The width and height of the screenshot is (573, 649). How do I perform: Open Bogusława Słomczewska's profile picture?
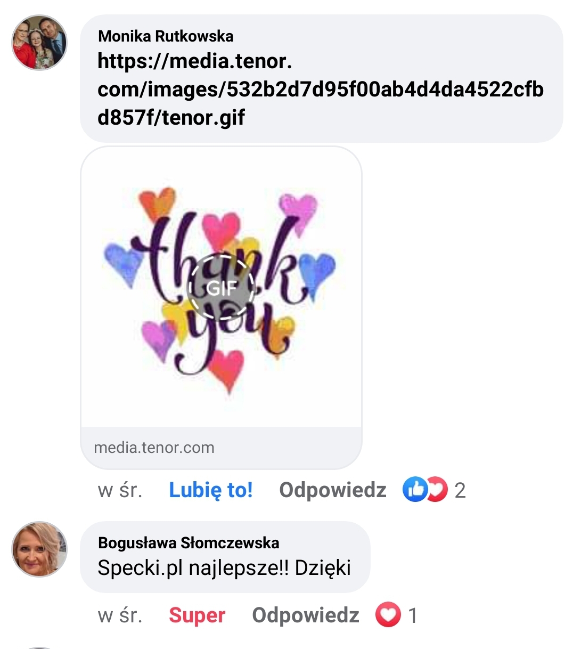(39, 549)
